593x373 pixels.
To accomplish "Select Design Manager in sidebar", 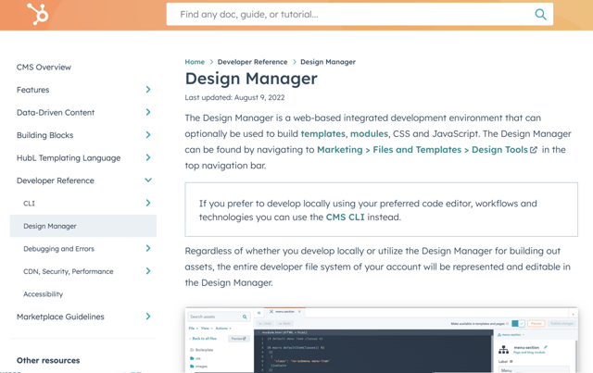I will click(x=83, y=226).
